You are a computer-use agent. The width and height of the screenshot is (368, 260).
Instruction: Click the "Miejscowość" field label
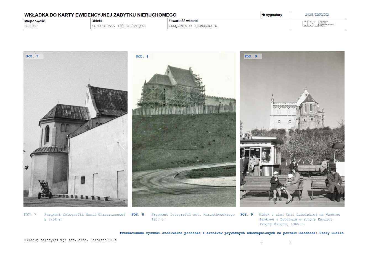pos(35,21)
